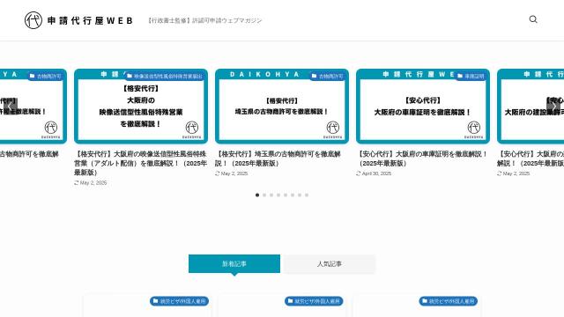Switch to the 人気記事 tab

330,264
